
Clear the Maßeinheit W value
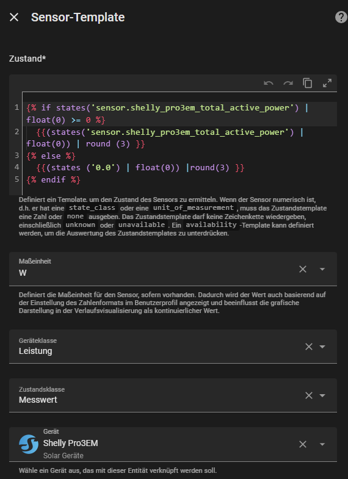(303, 269)
